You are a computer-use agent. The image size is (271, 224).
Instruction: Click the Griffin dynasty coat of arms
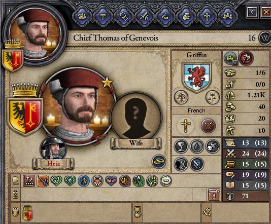click(x=197, y=77)
